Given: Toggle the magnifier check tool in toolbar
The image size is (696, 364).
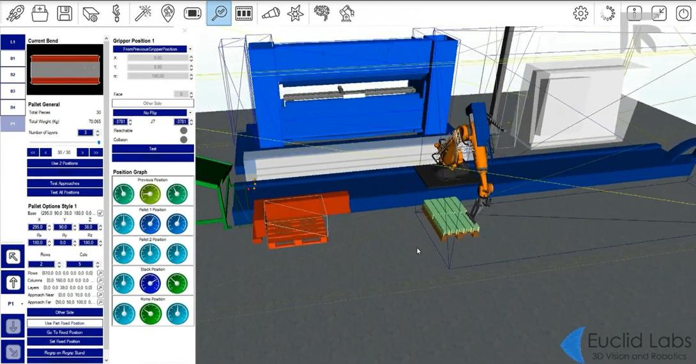Looking at the screenshot, I should click(219, 13).
